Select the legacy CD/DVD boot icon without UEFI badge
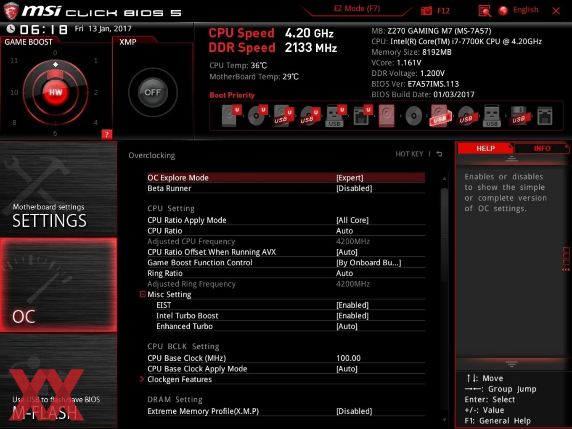This screenshot has width=572, height=429. pos(413,116)
